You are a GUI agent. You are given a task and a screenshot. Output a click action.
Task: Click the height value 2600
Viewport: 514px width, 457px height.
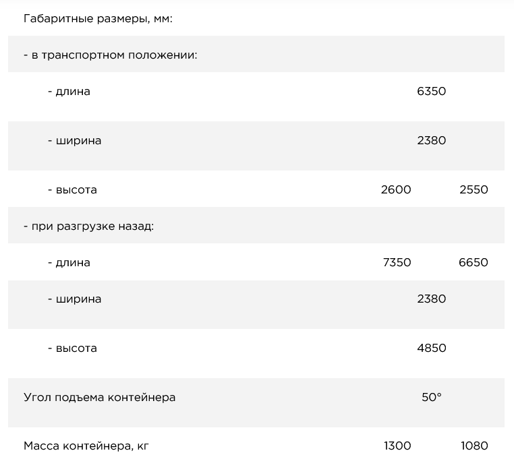(x=396, y=189)
